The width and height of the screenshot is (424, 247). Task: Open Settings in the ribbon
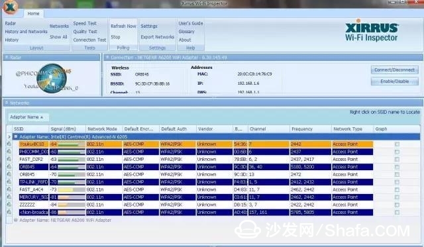click(149, 26)
